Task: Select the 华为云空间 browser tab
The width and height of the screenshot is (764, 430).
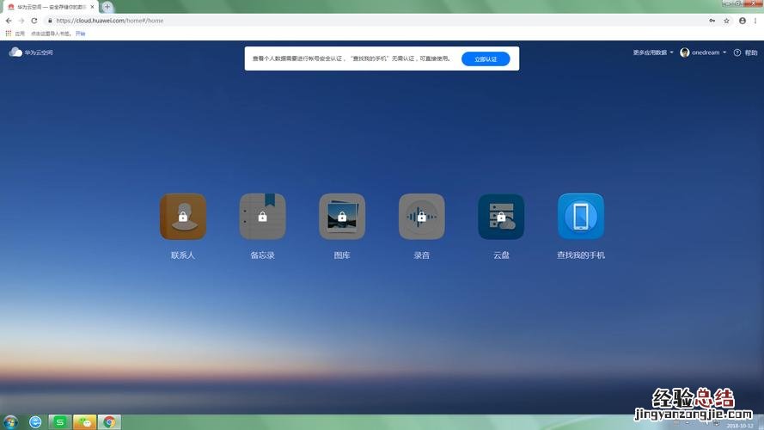Action: [52, 7]
